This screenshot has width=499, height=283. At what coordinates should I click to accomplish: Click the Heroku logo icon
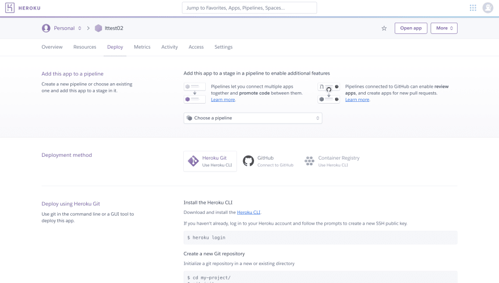pos(10,7)
